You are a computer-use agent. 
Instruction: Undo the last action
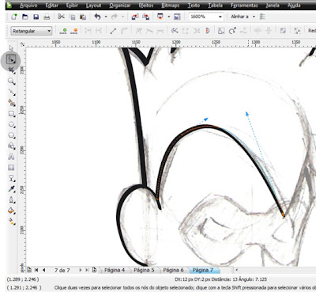[97, 17]
